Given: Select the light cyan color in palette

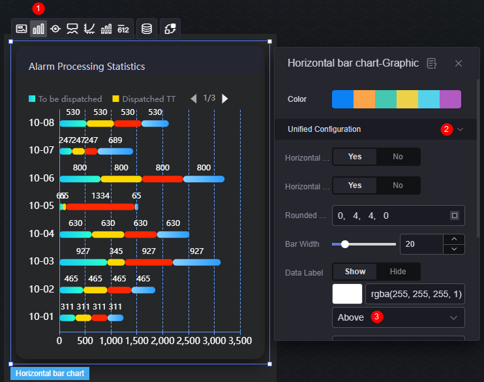Looking at the screenshot, I should coord(429,99).
